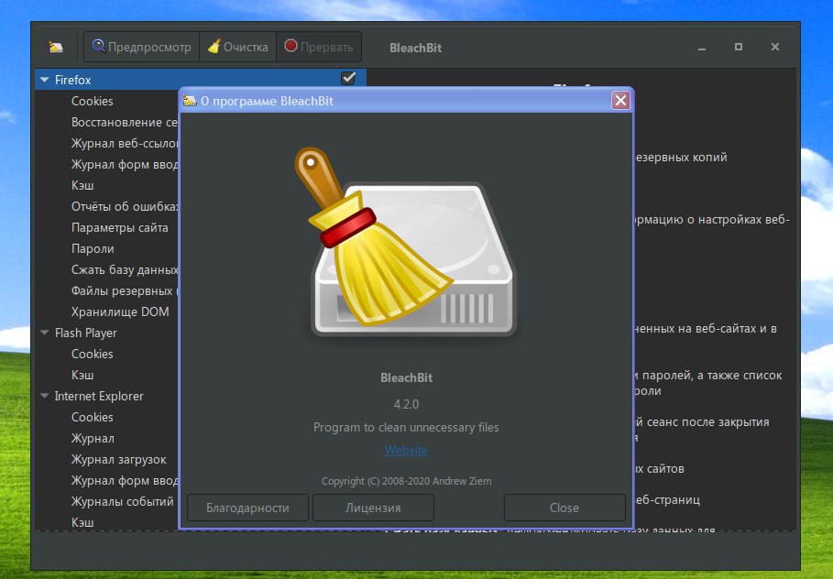Select Журнал форм ввода under Internet Explorer
This screenshot has height=579, width=833.
(125, 480)
